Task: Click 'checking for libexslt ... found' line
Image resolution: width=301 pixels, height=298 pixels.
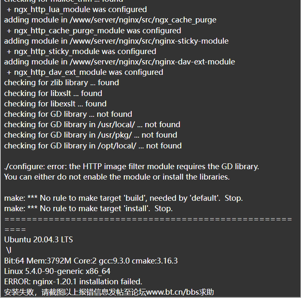Action: tap(55, 104)
